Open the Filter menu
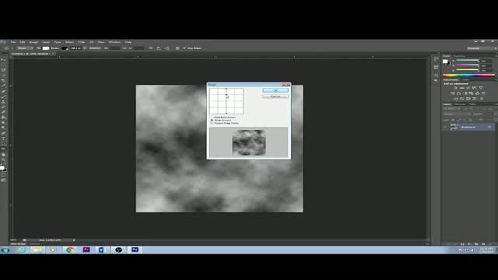This screenshot has height=280, width=498. click(x=82, y=42)
